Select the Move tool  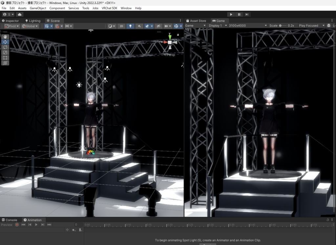tap(5, 42)
